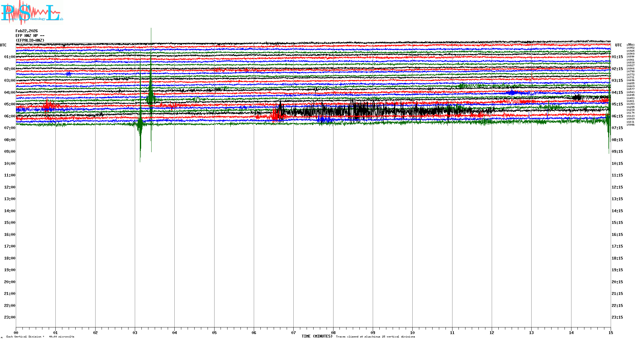This screenshot has width=636, height=341.
Task: Click the Each Vertical Division scale note
Action: click(40, 337)
